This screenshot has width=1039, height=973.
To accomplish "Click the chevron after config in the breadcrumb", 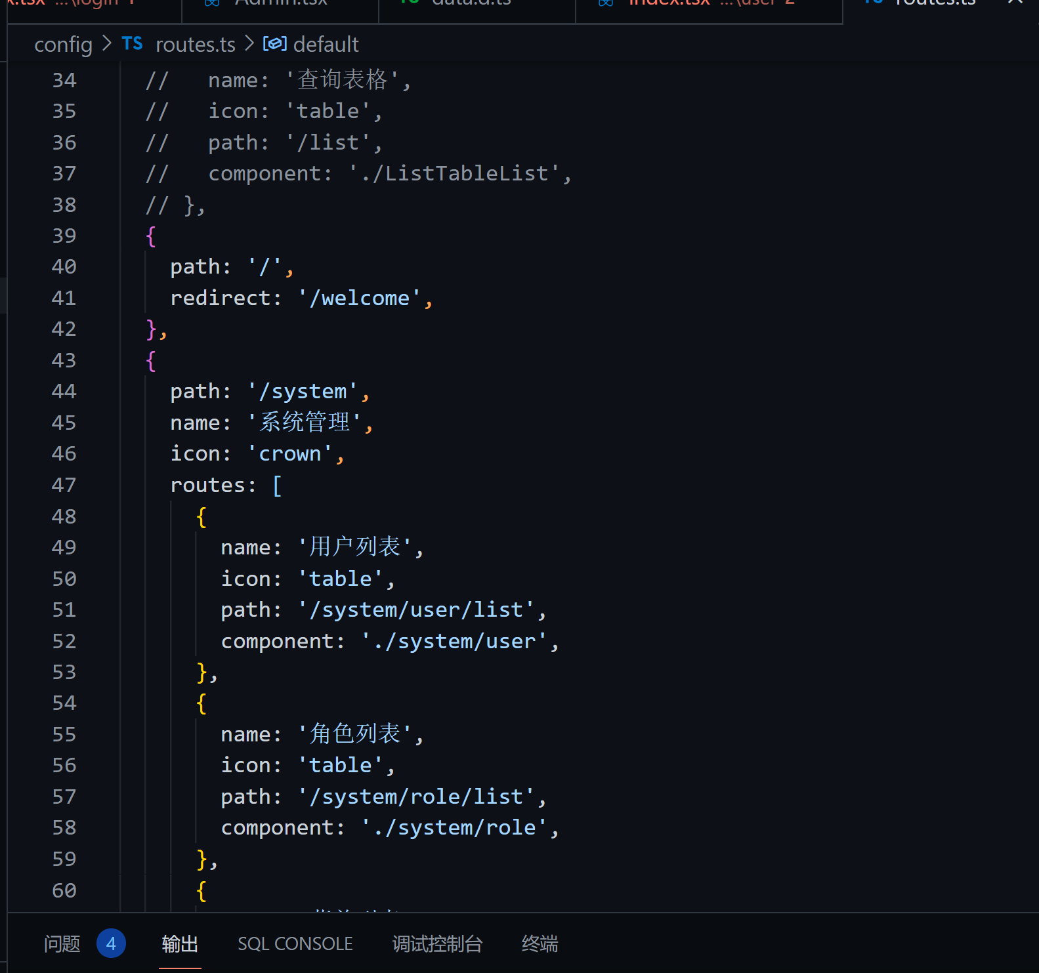I will 107,44.
